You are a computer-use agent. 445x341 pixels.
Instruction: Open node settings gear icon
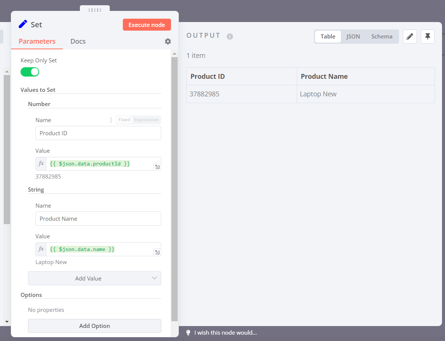tap(168, 41)
